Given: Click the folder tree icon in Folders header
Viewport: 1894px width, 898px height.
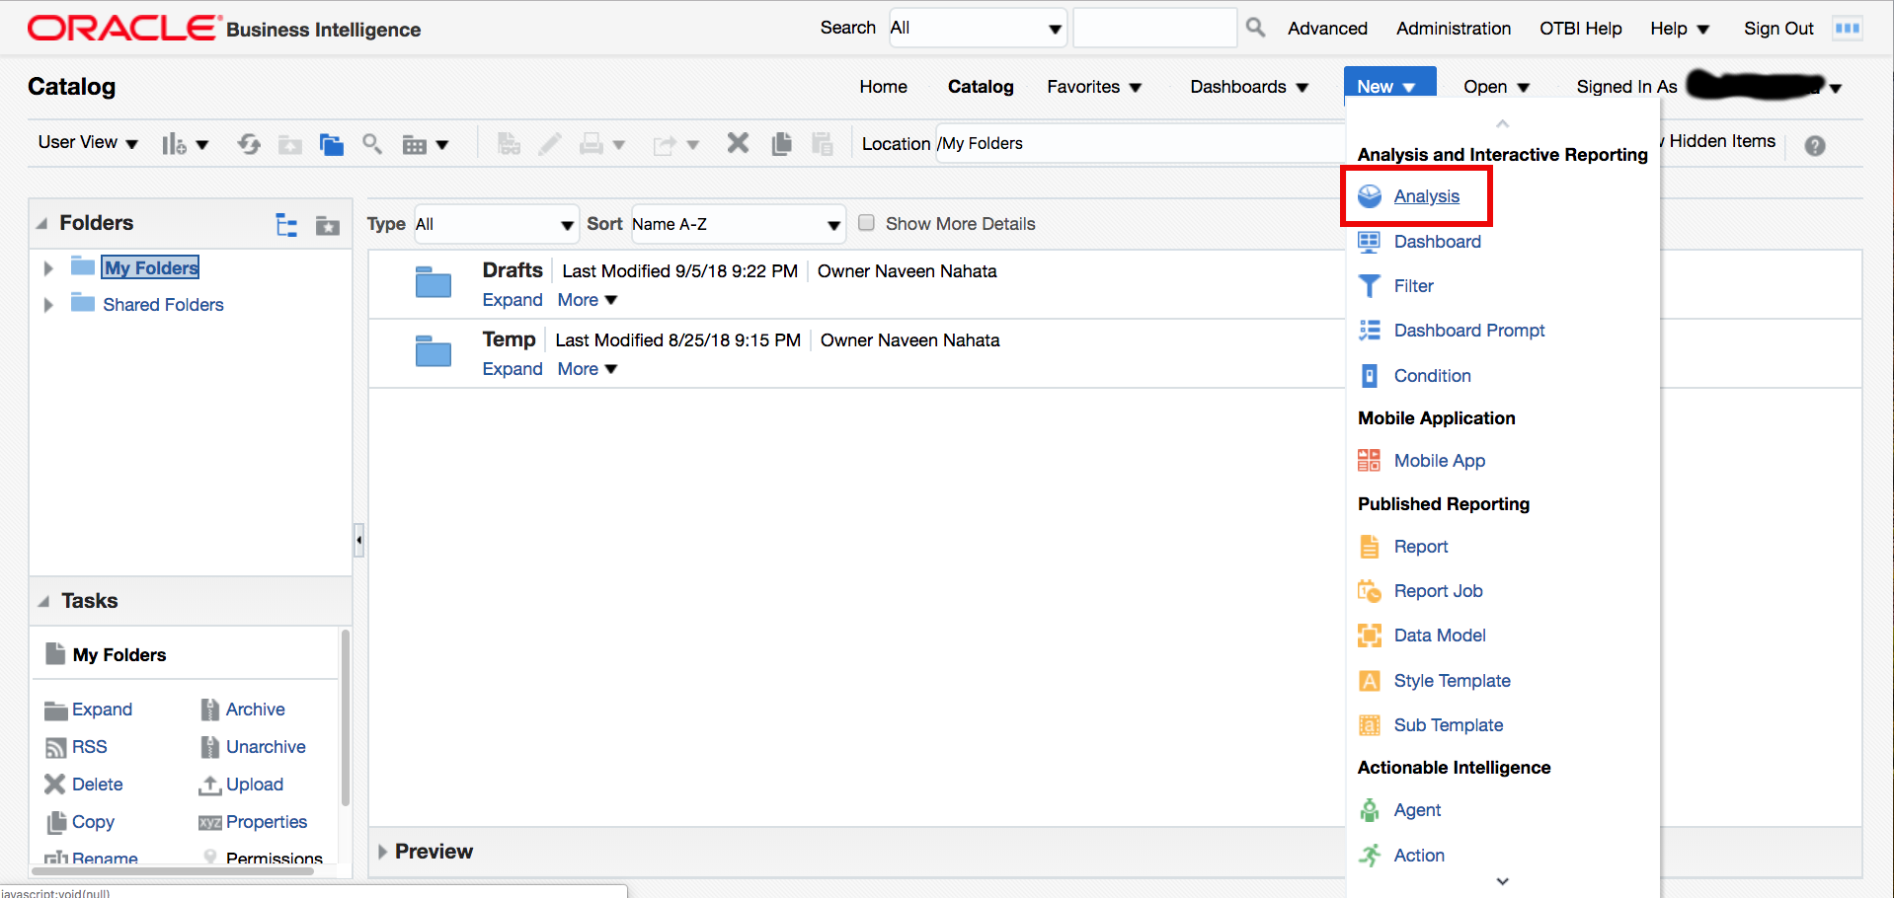Looking at the screenshot, I should pos(286,225).
